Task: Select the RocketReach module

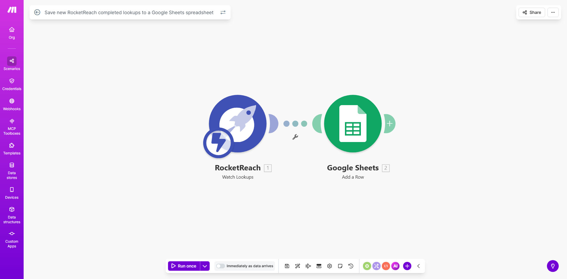Action: pyautogui.click(x=238, y=124)
